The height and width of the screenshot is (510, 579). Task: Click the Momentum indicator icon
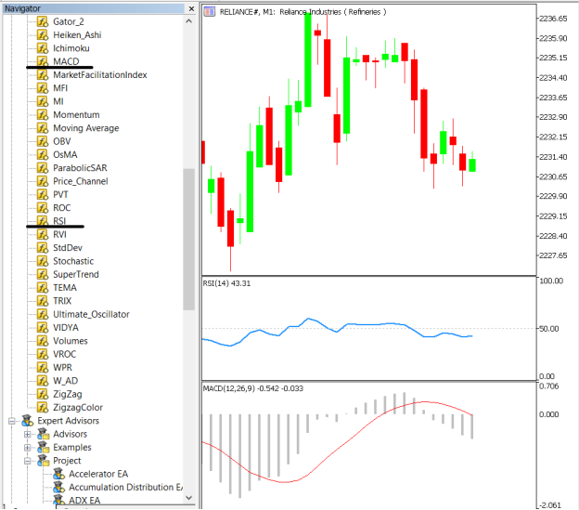pos(43,115)
